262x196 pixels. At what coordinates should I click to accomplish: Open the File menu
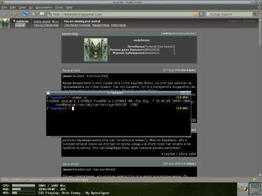(4, 7)
